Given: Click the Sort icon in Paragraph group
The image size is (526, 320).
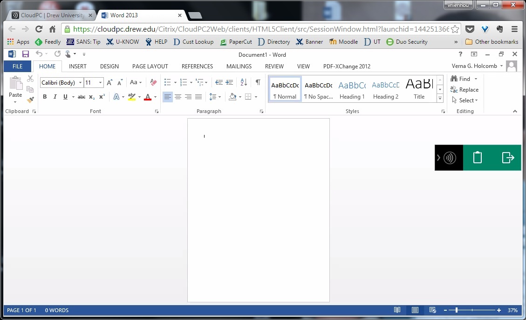Looking at the screenshot, I should pos(244,82).
